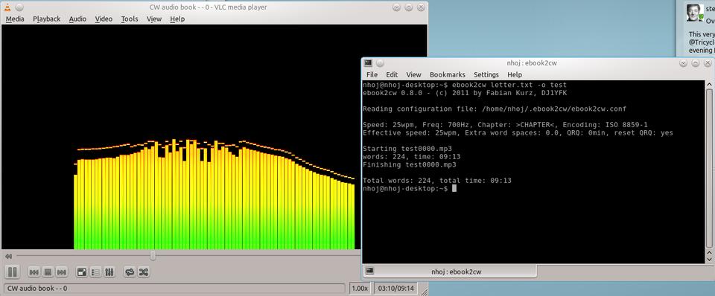715x296 pixels.
Task: Open terminal Settings menu
Action: pos(486,74)
